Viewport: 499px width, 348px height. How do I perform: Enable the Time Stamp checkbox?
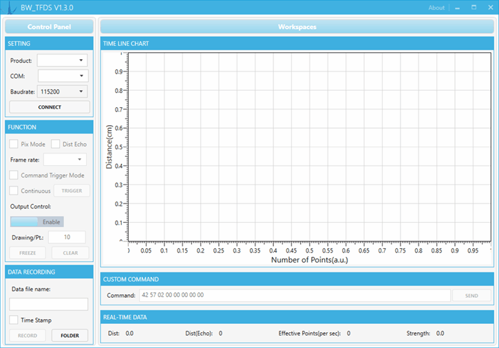click(14, 320)
